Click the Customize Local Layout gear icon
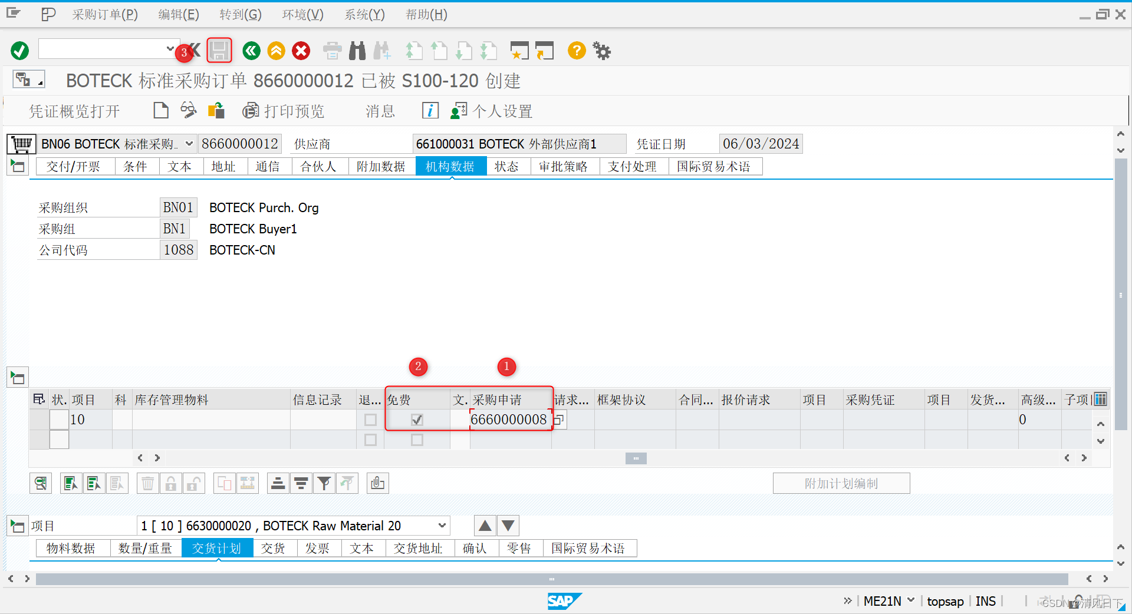1132x614 pixels. coord(602,51)
